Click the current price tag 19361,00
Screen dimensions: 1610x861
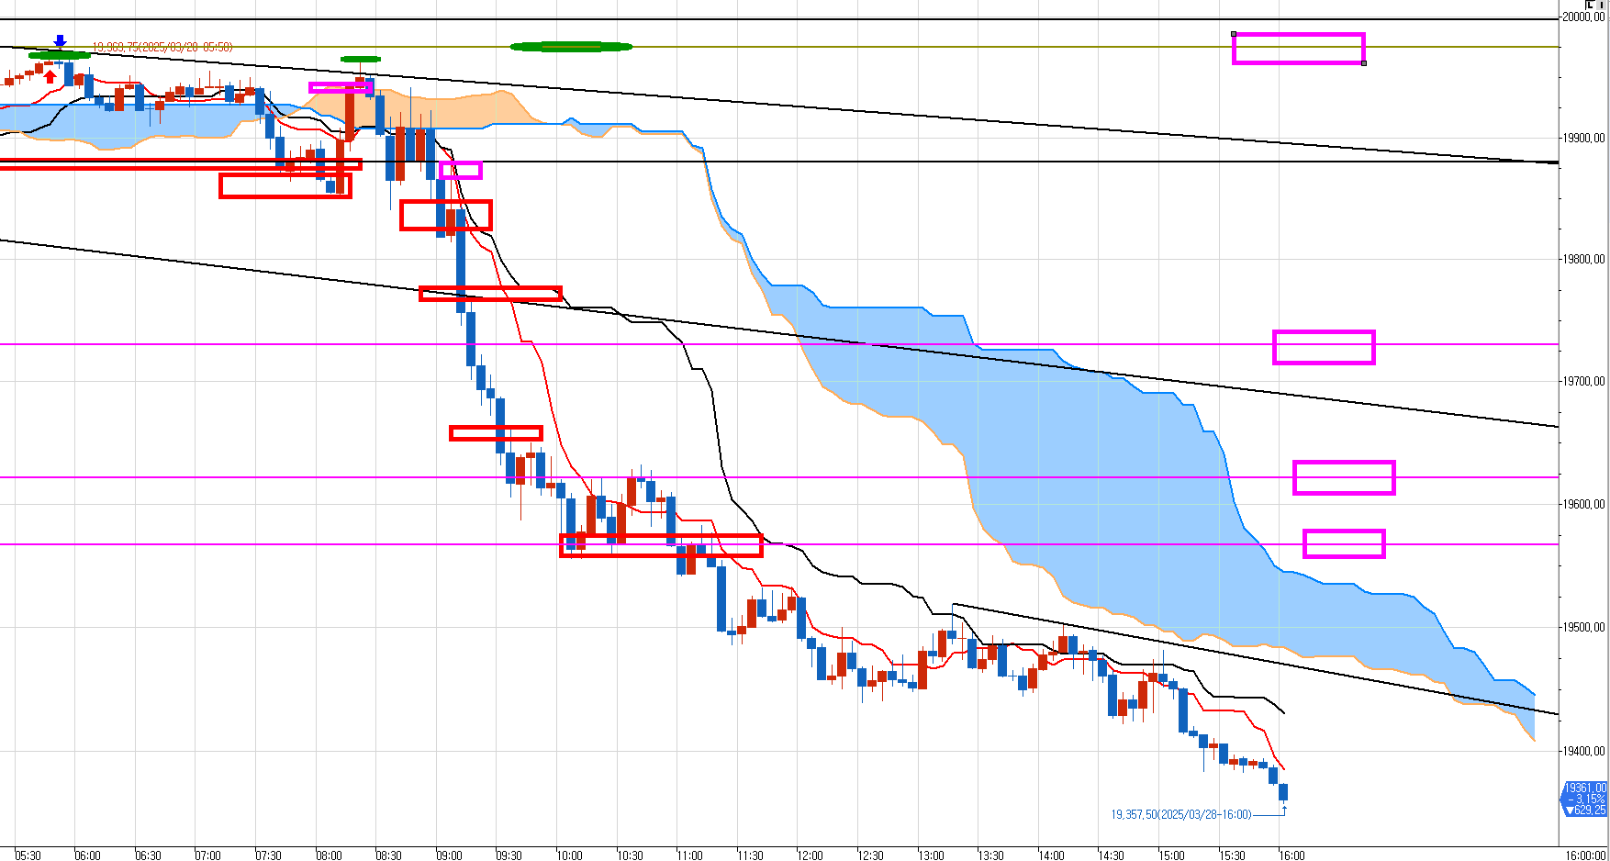tap(1586, 788)
